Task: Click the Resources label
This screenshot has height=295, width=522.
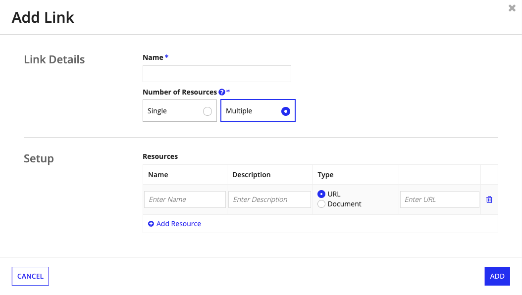Action: pyautogui.click(x=160, y=156)
